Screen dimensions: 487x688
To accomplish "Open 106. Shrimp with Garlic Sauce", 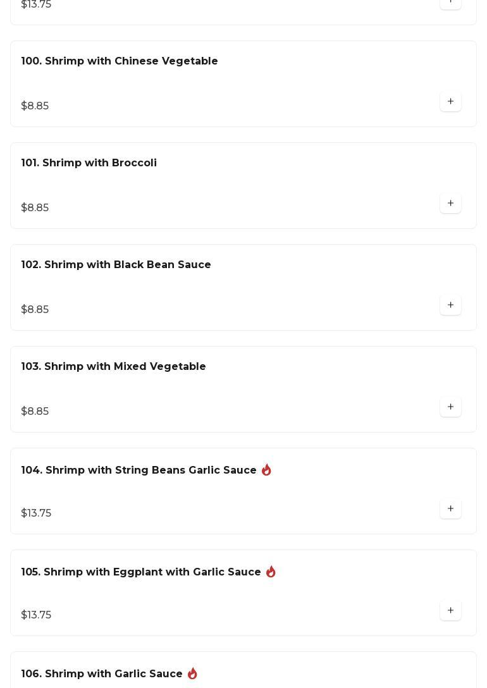I will [x=102, y=674].
